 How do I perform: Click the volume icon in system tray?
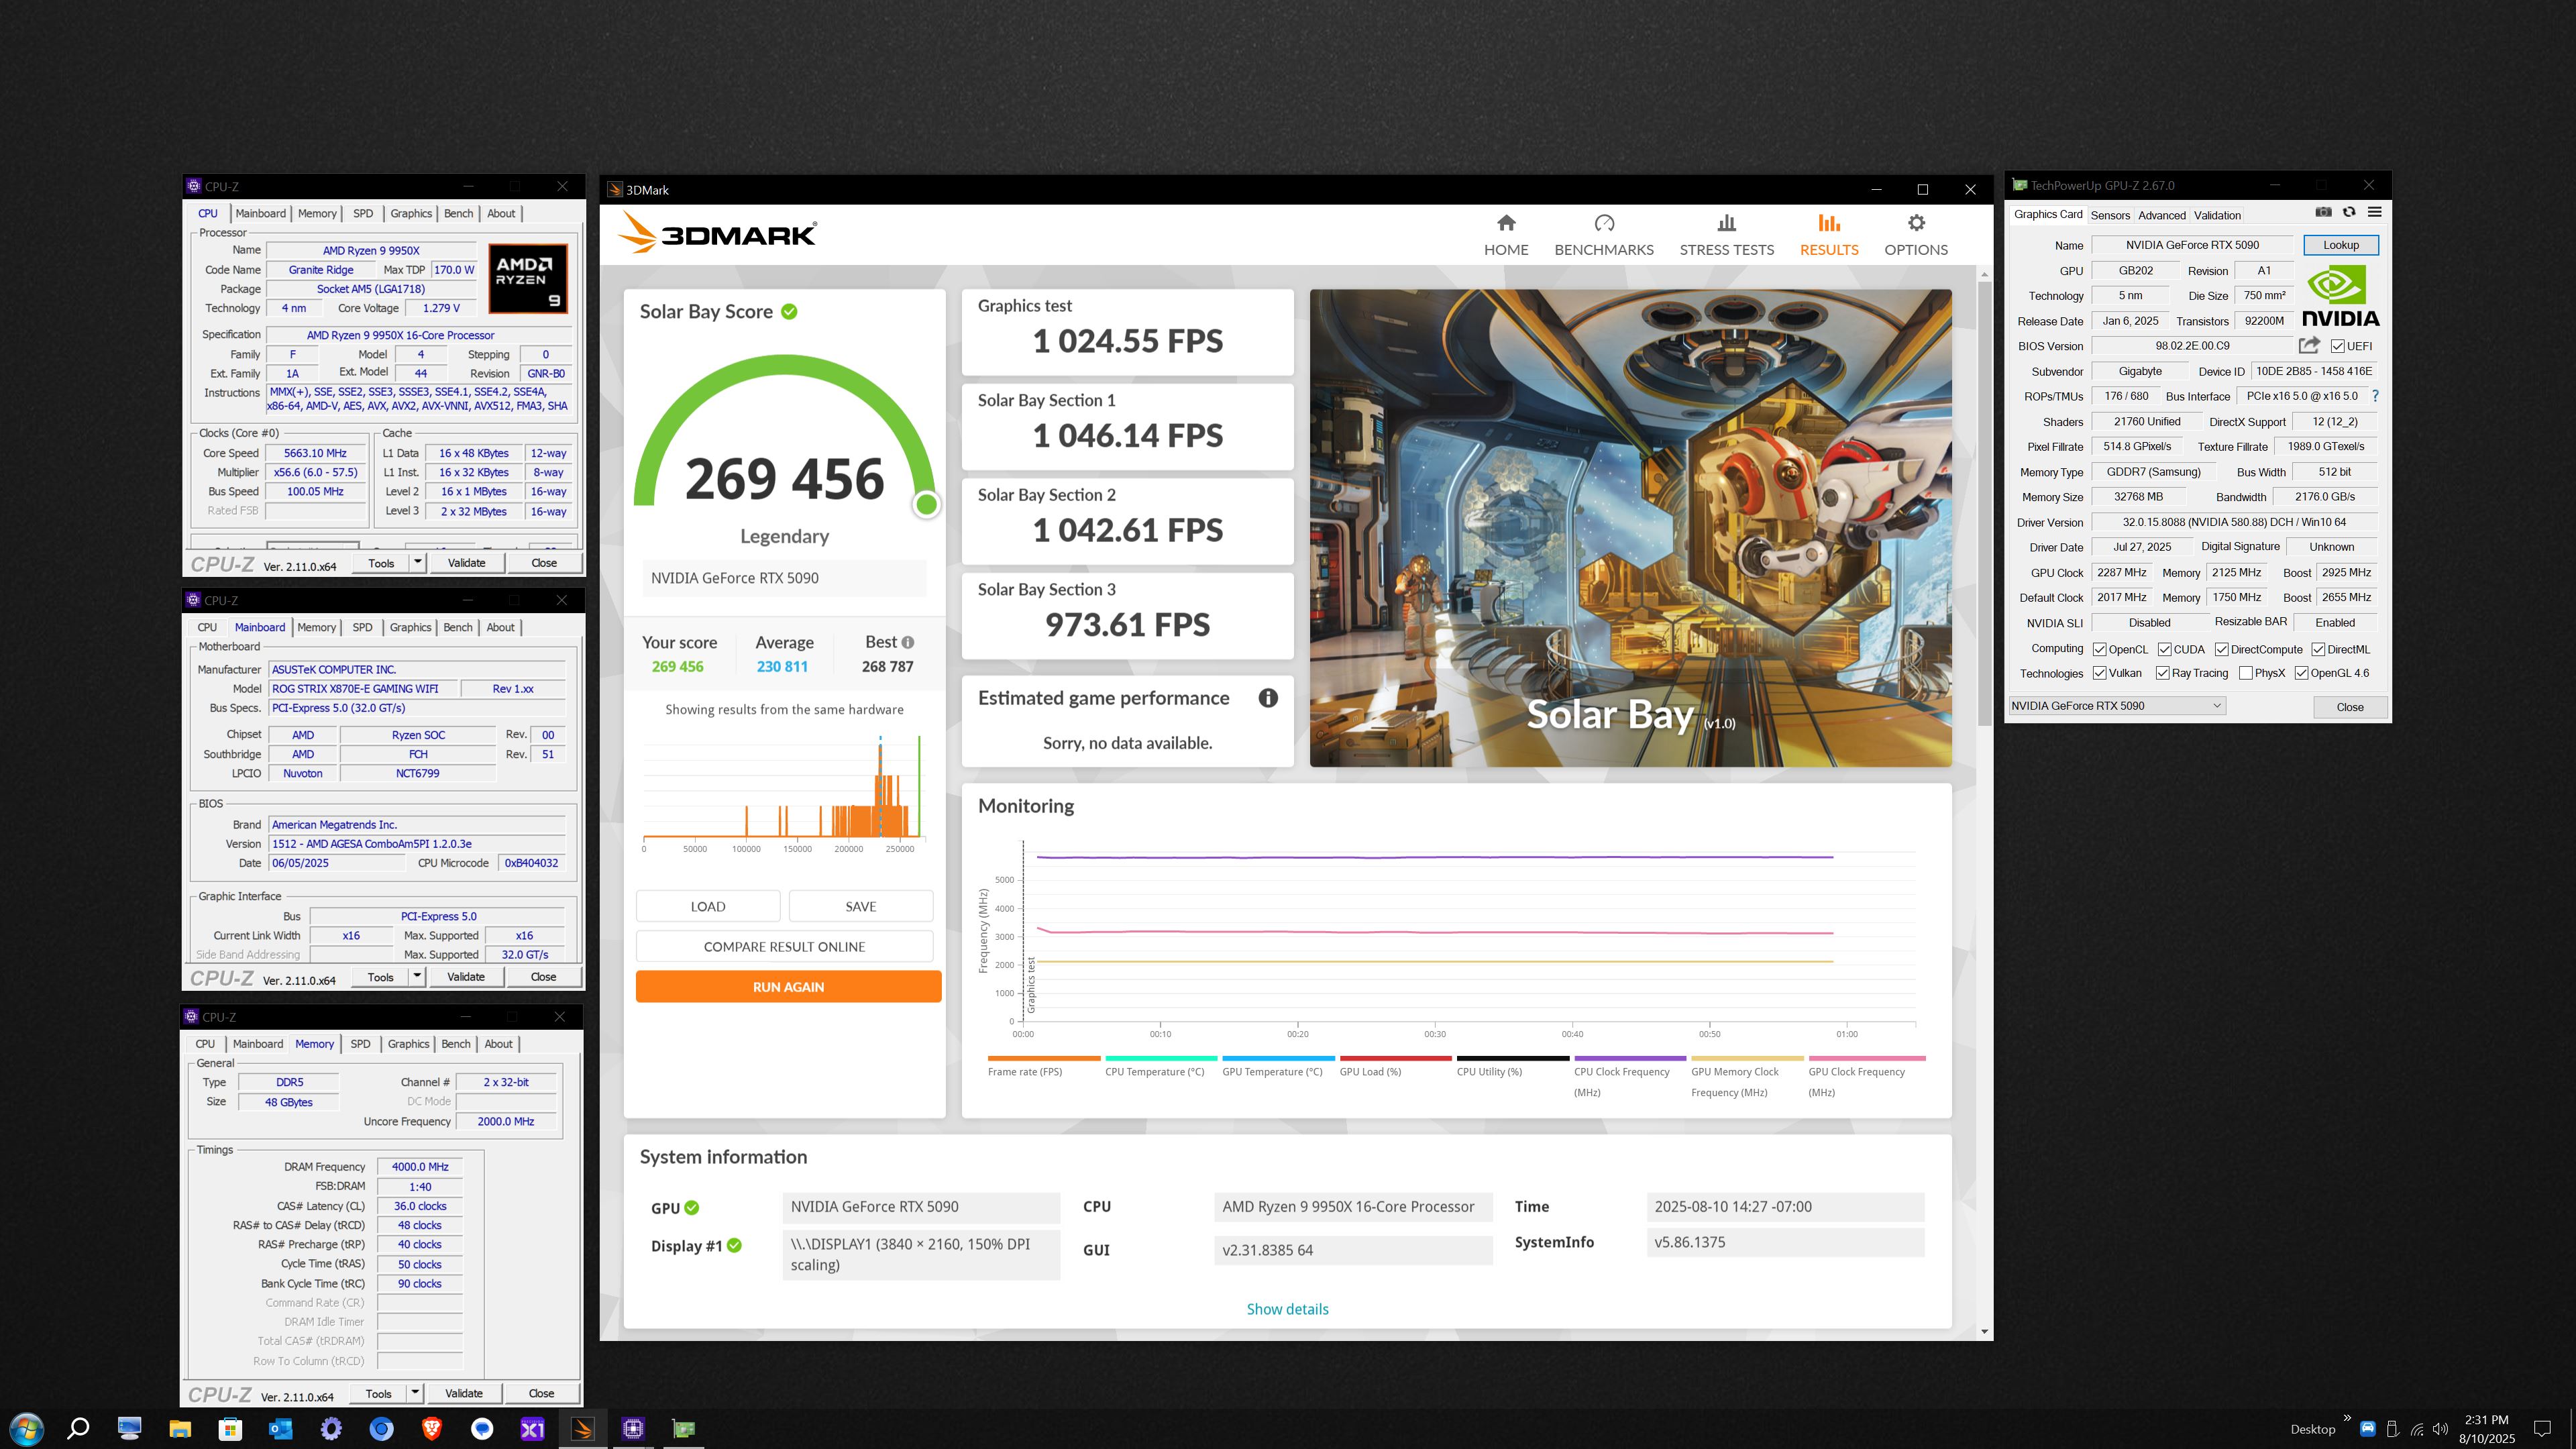[2441, 1429]
